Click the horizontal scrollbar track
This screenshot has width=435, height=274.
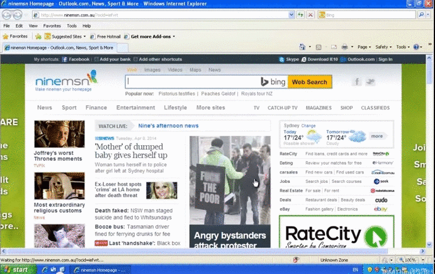(x=212, y=251)
